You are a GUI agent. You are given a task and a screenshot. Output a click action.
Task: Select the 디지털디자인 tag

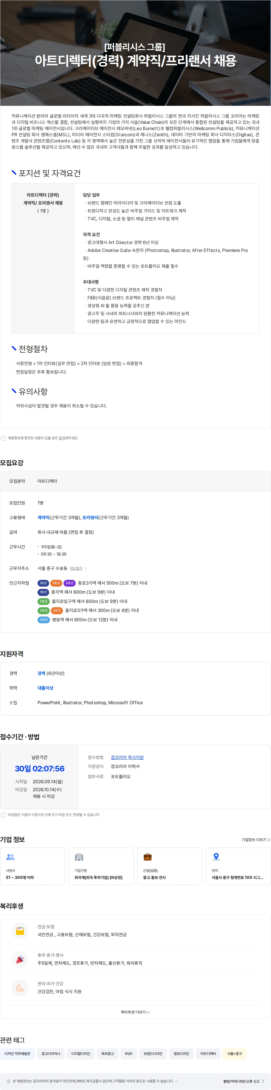81,1054
